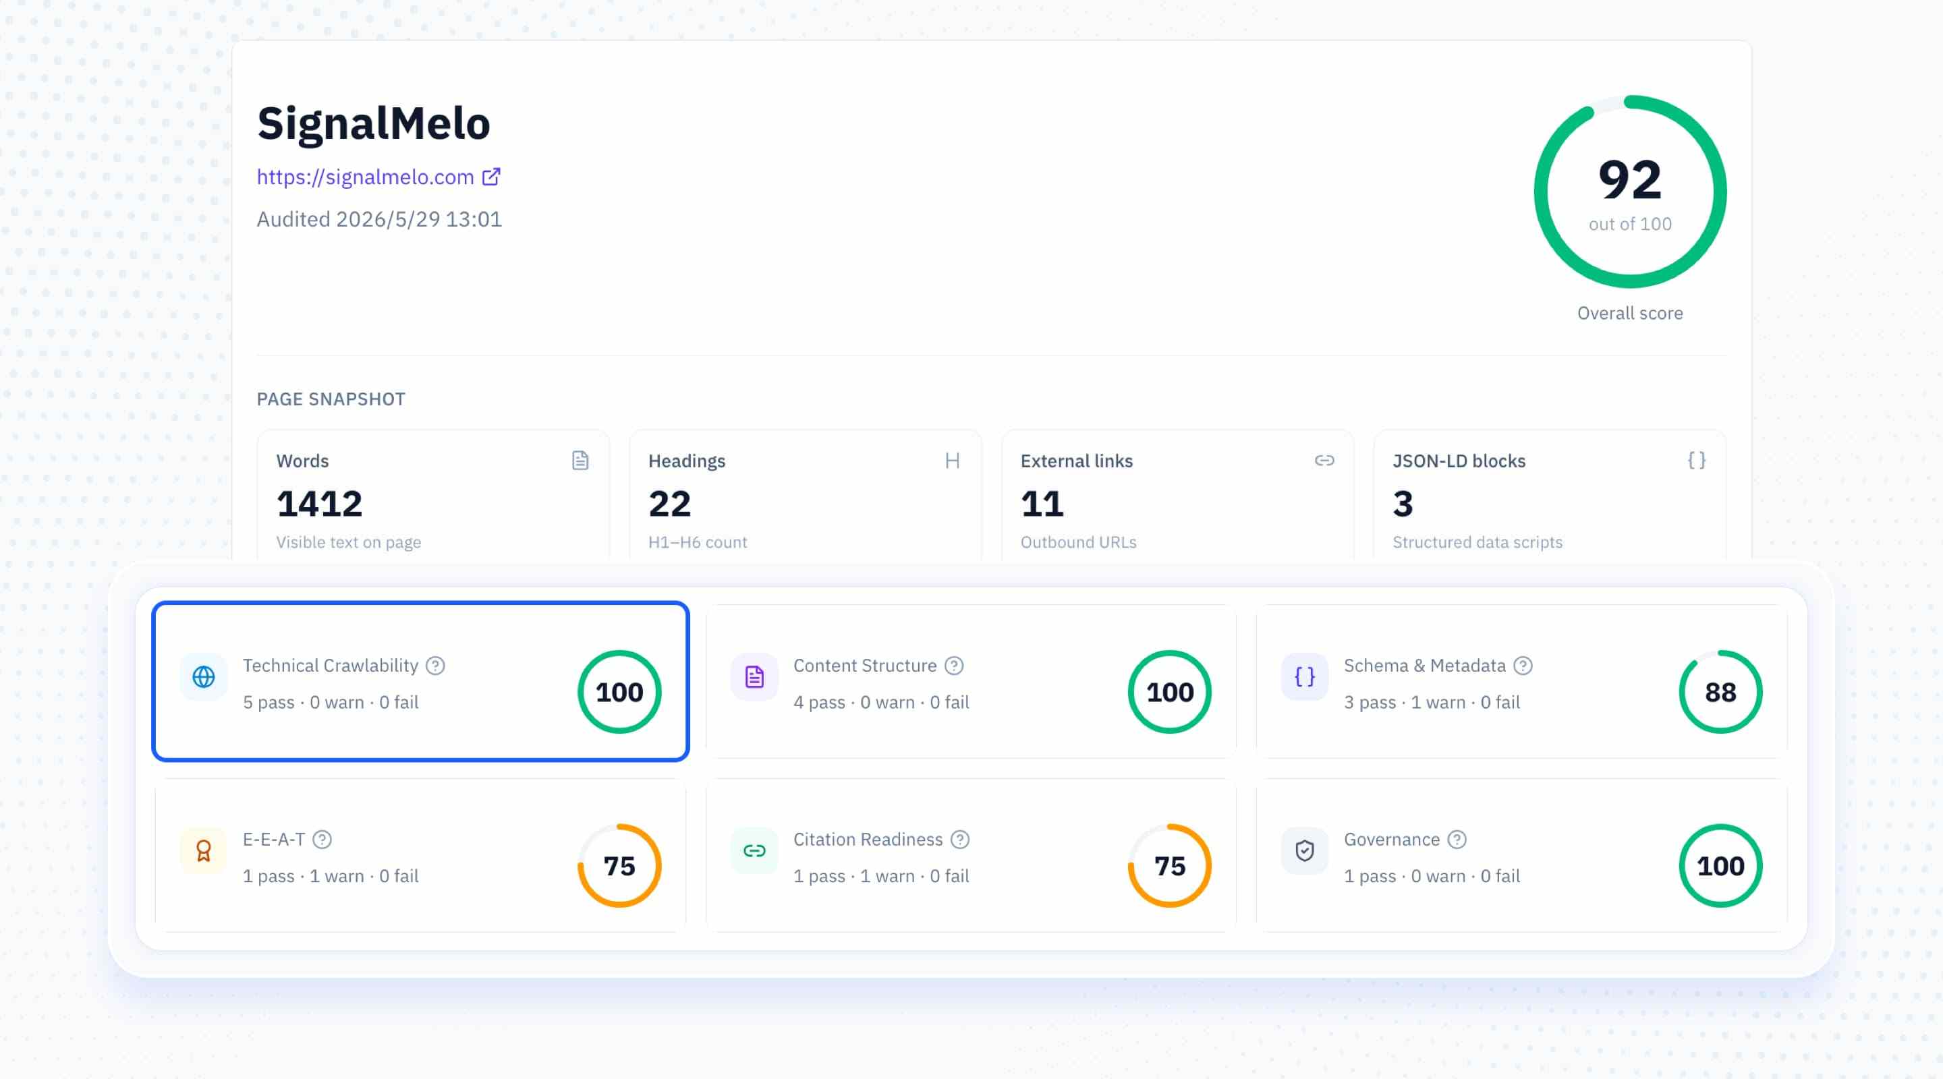Viewport: 1943px width, 1079px height.
Task: Click the 'out of 100' label
Action: click(x=1630, y=224)
